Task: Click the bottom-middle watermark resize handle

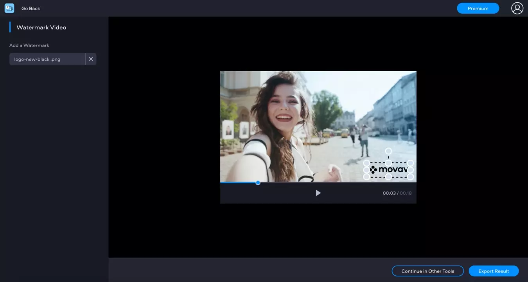Action: click(388, 177)
